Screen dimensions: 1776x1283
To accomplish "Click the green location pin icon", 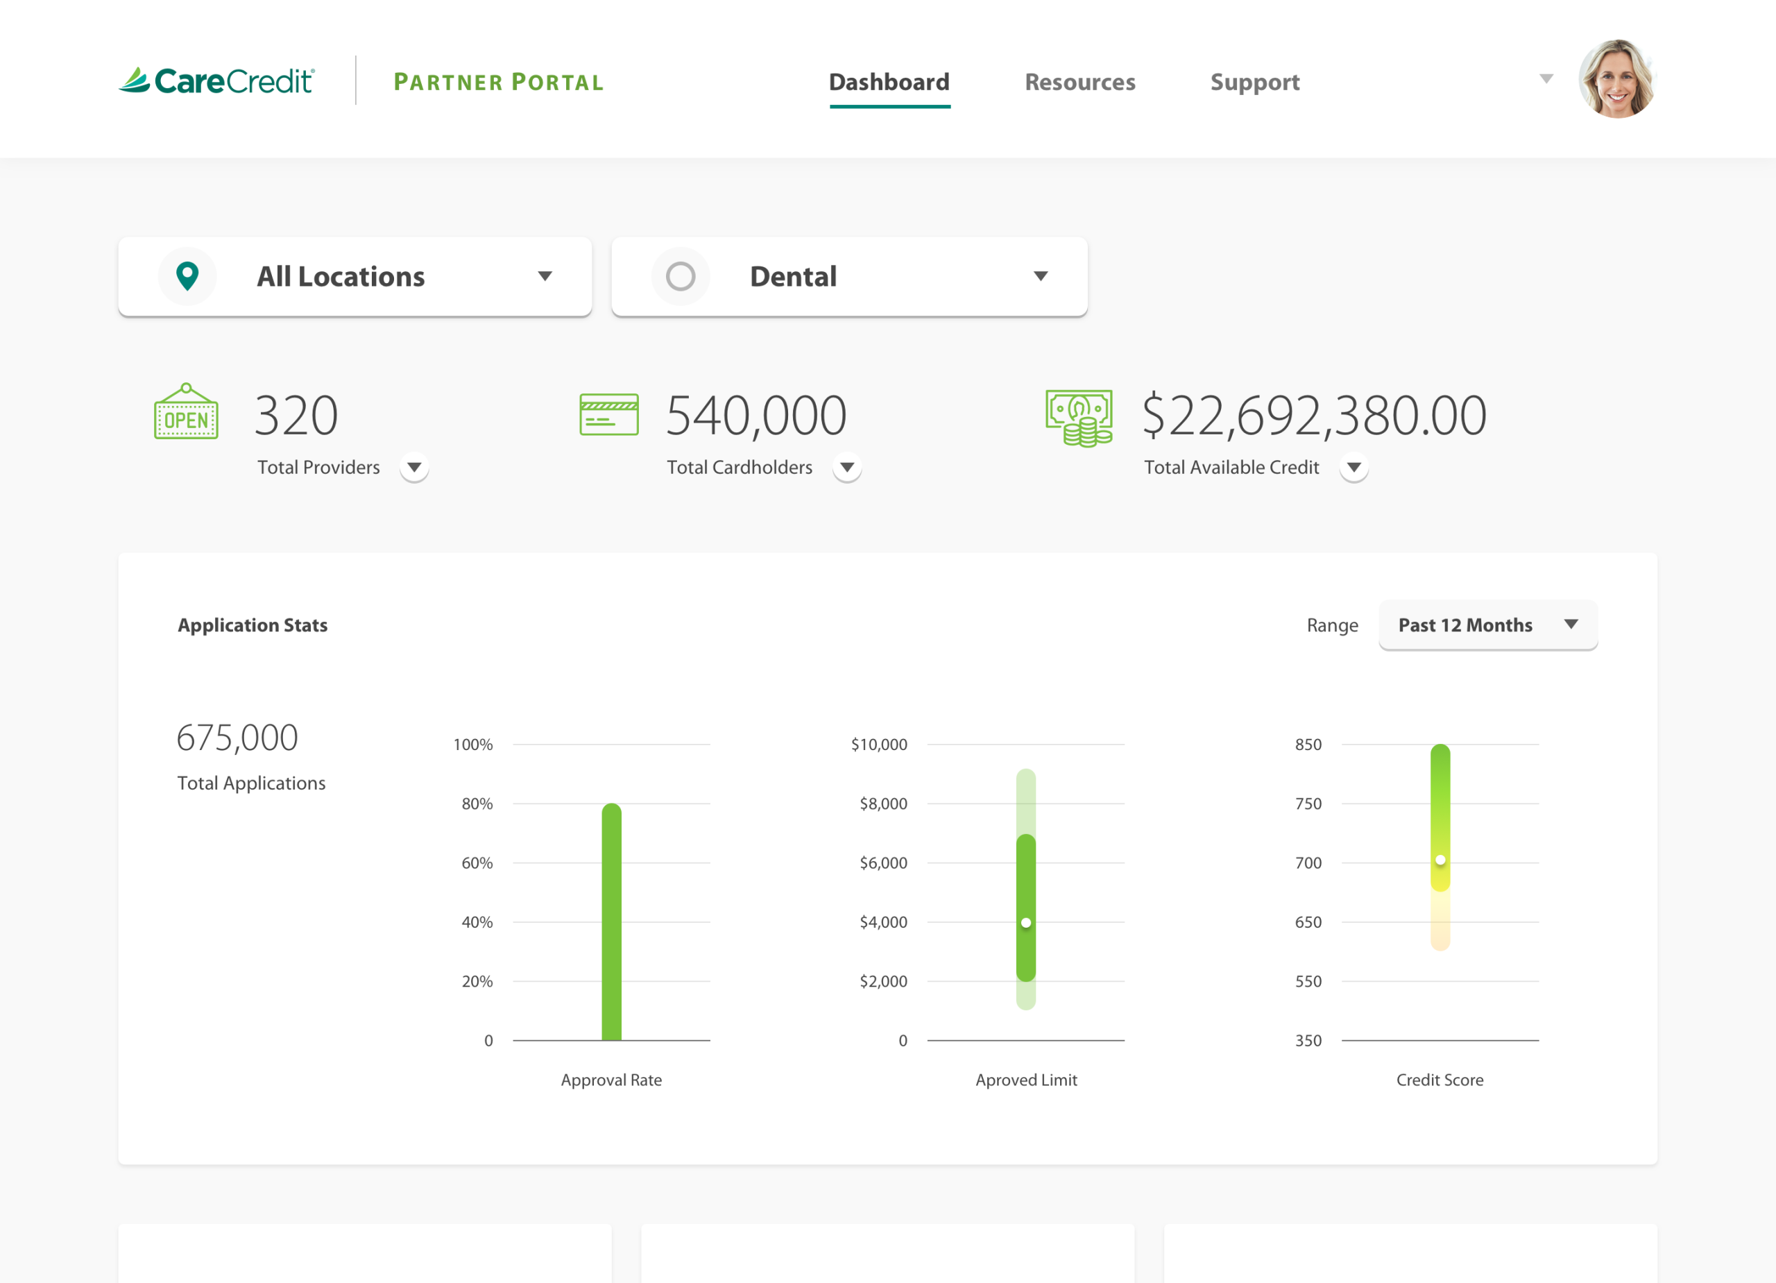I will 187,276.
